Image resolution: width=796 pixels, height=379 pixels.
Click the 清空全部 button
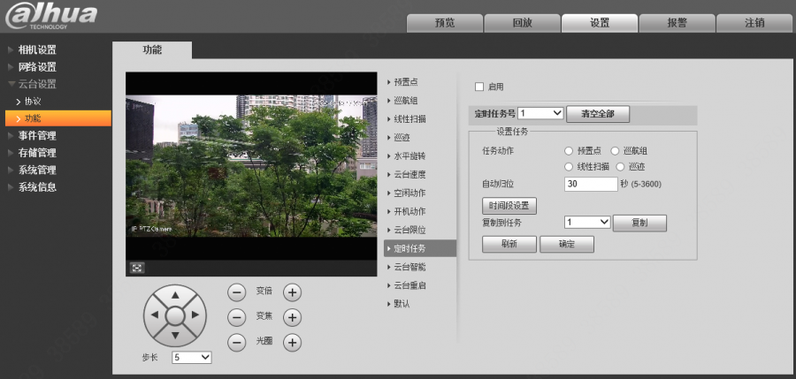598,114
